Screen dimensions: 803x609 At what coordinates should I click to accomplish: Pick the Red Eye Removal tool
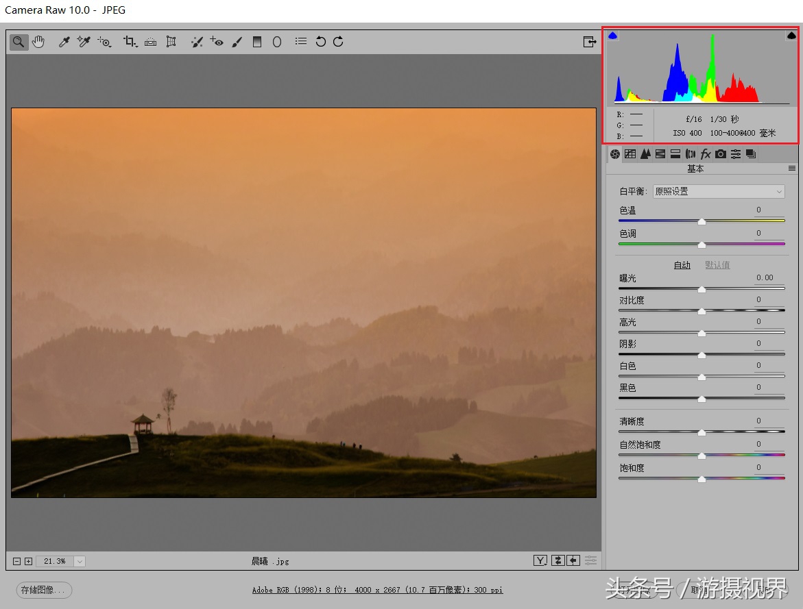pyautogui.click(x=217, y=42)
